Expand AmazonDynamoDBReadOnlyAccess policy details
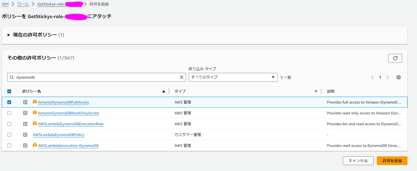417x171 pixels. pos(25,113)
